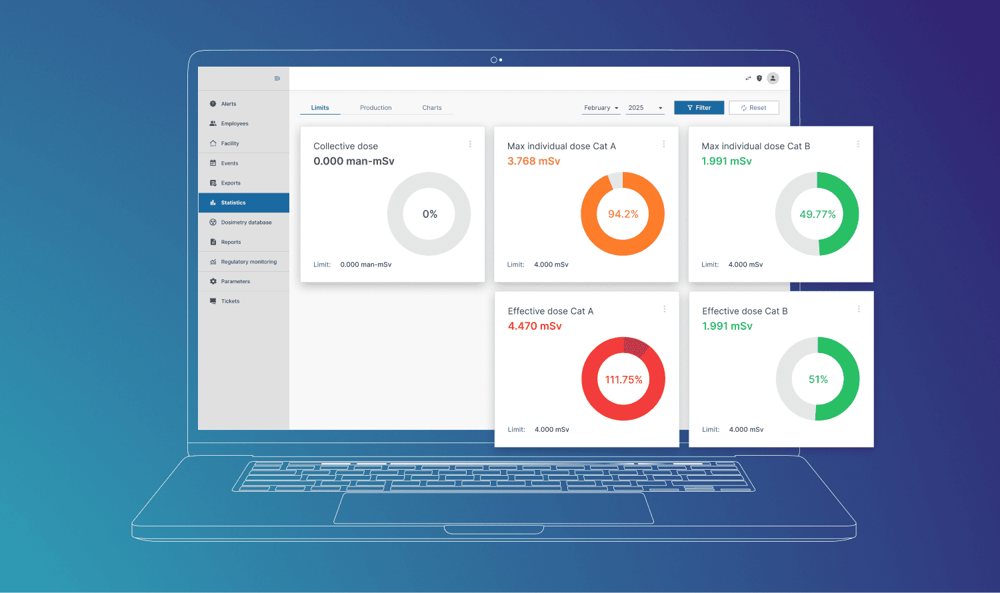
Task: Click the Reset button
Action: pyautogui.click(x=753, y=108)
